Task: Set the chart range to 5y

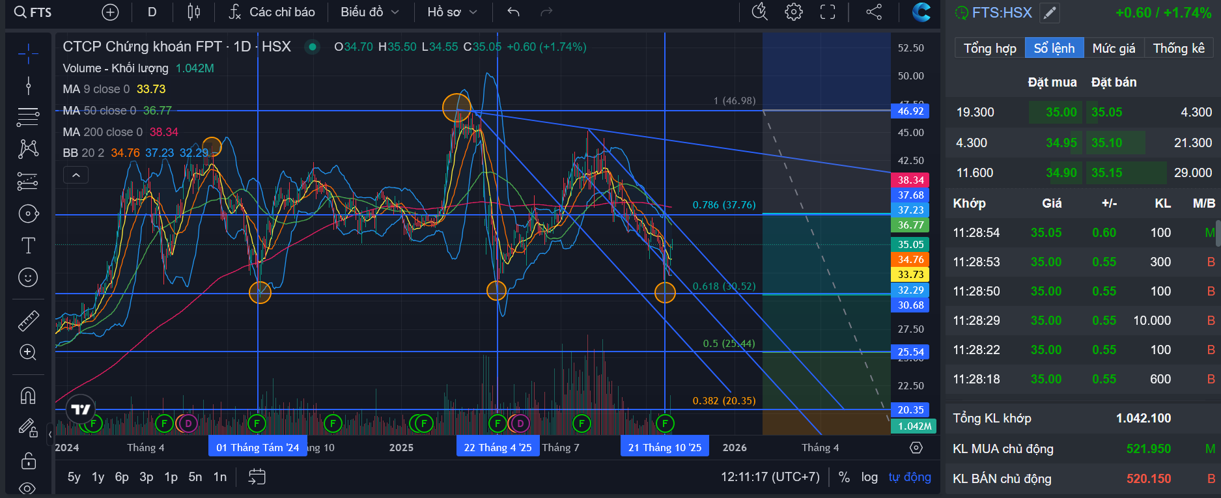Action: click(74, 477)
